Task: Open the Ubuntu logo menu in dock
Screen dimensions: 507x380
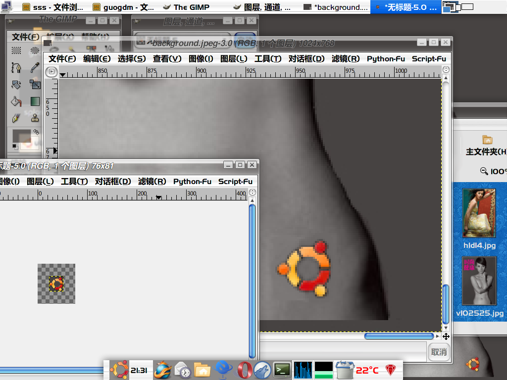Action: [119, 370]
